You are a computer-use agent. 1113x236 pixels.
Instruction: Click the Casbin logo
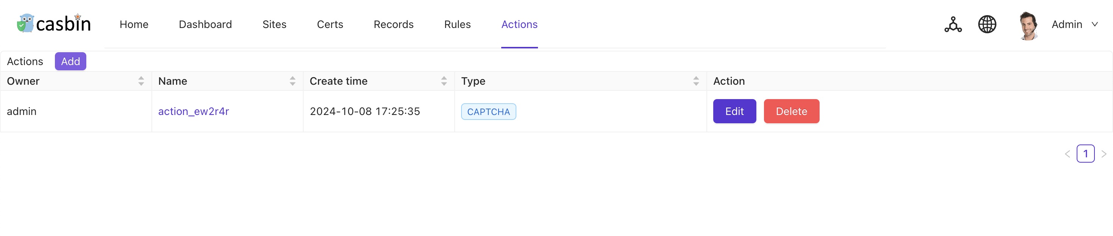(54, 24)
